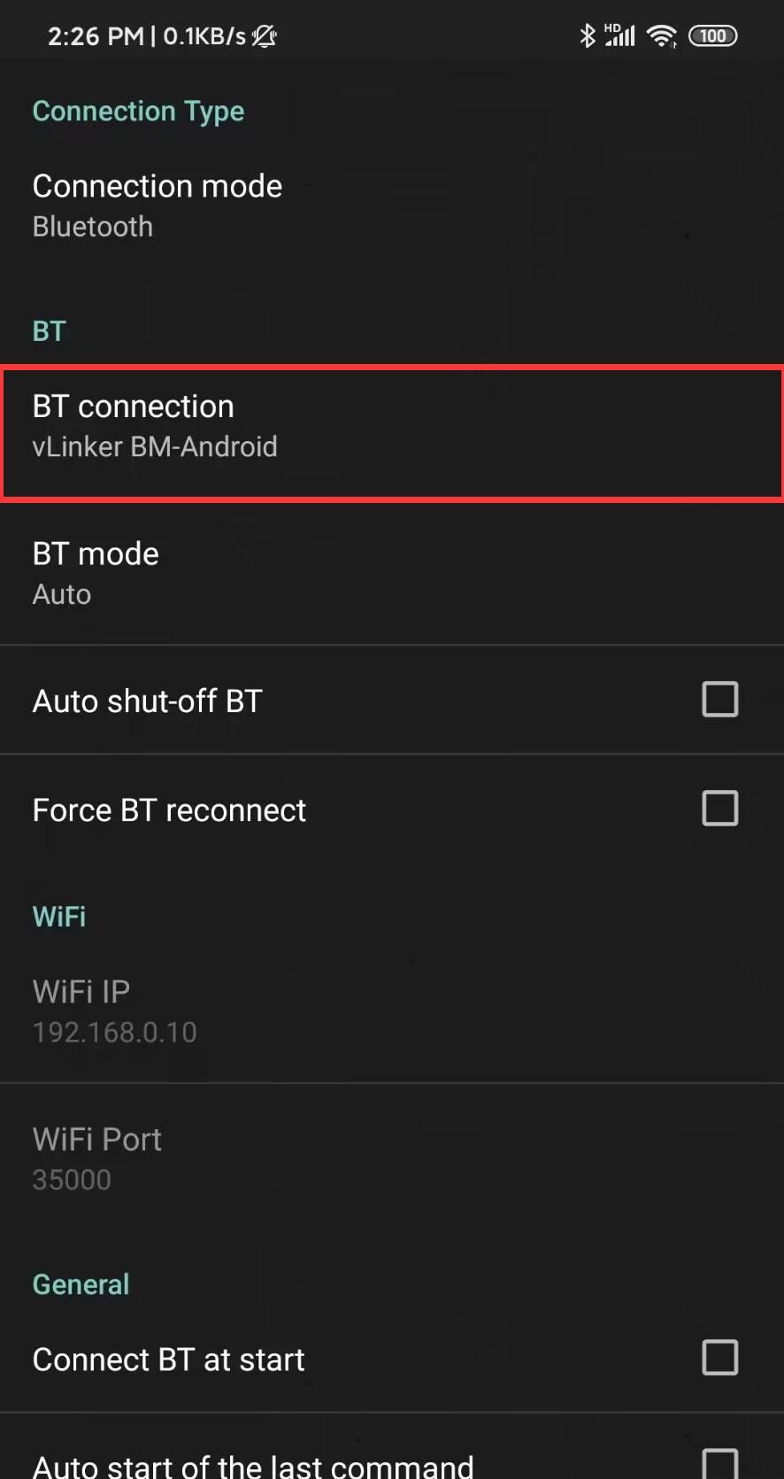The height and width of the screenshot is (1479, 784).
Task: Click the WiFi signal icon in the status bar
Action: click(x=662, y=35)
